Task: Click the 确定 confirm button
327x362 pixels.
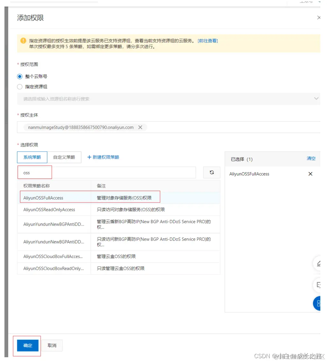Action: [x=27, y=345]
